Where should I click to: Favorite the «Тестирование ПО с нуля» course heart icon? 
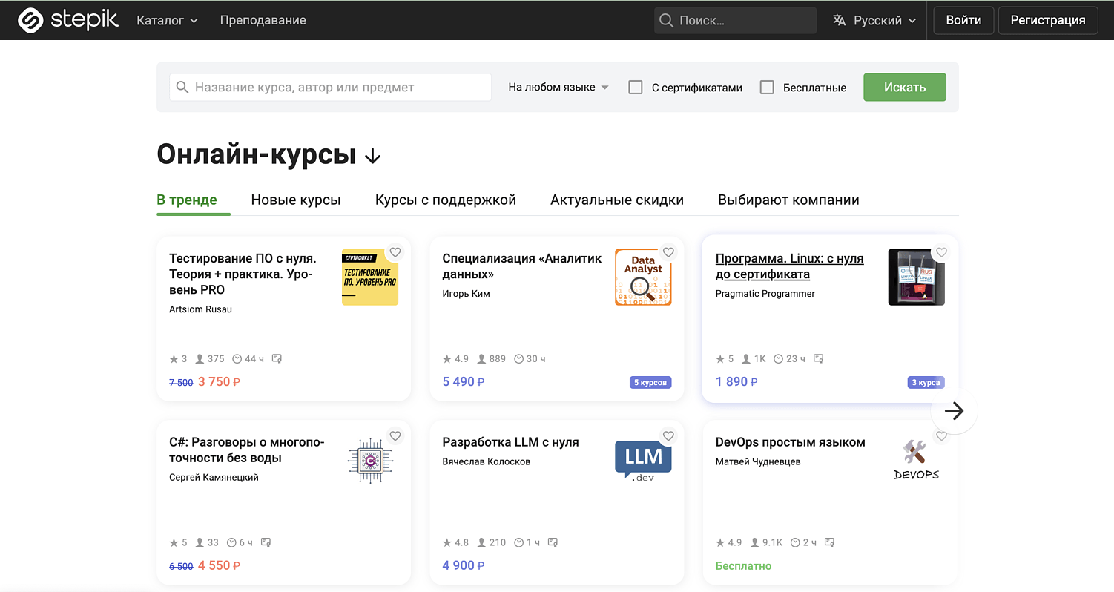[395, 251]
